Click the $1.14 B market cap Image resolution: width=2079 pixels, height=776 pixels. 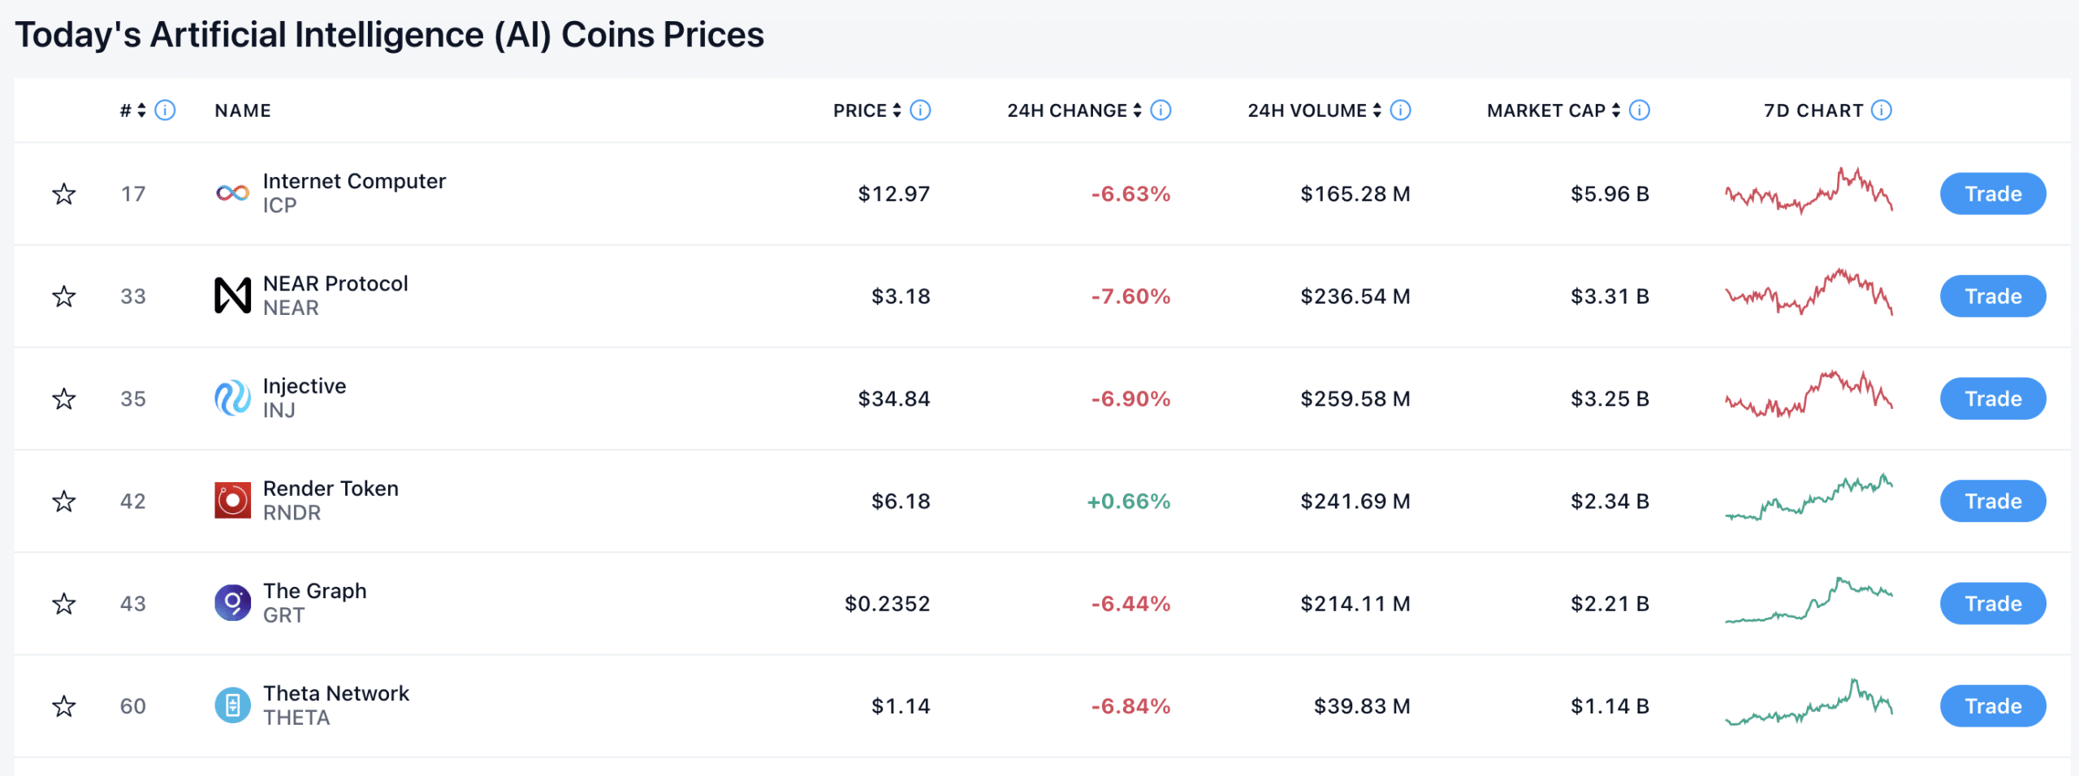(x=1610, y=706)
